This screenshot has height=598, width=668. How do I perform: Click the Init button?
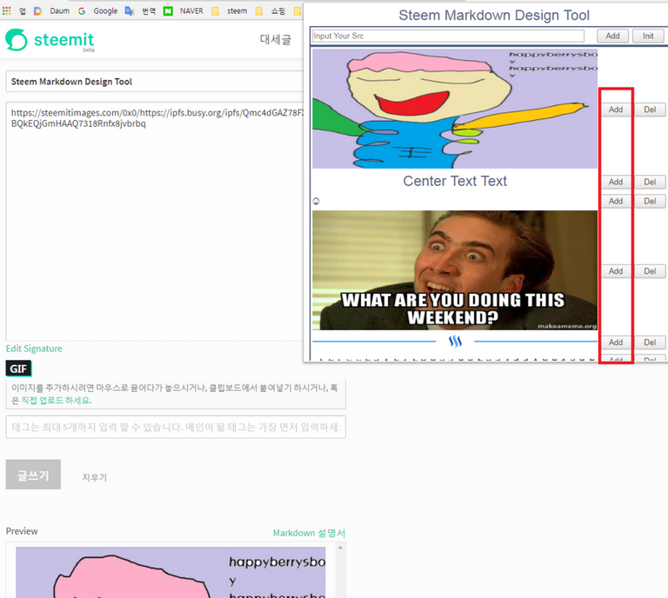pyautogui.click(x=648, y=37)
